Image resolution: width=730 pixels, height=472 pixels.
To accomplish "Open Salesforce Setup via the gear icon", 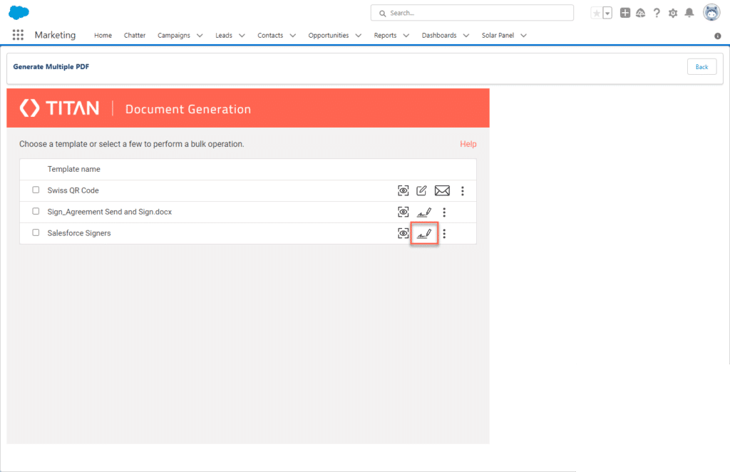I will 672,12.
